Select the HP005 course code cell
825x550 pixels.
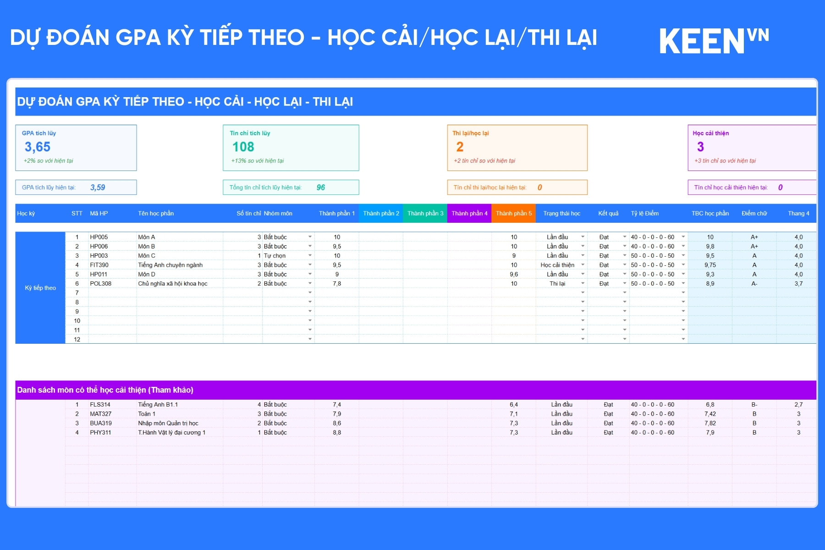click(x=99, y=237)
